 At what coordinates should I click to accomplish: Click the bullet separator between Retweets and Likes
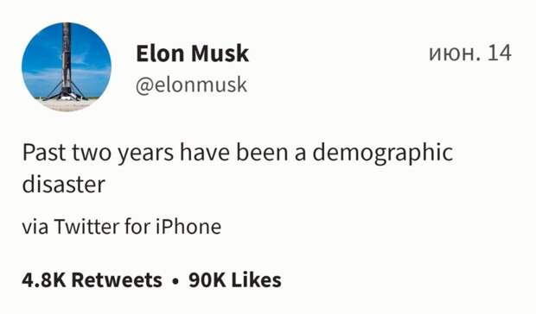click(x=175, y=281)
